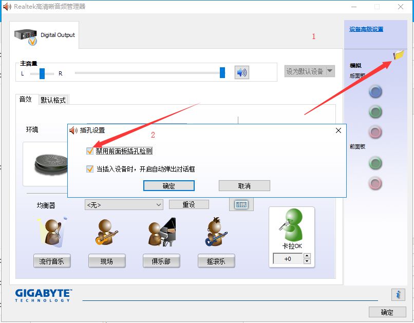Image resolution: width=414 pixels, height=323 pixels.
Task: Minimize the Realtek audio manager window
Action: [x=354, y=7]
